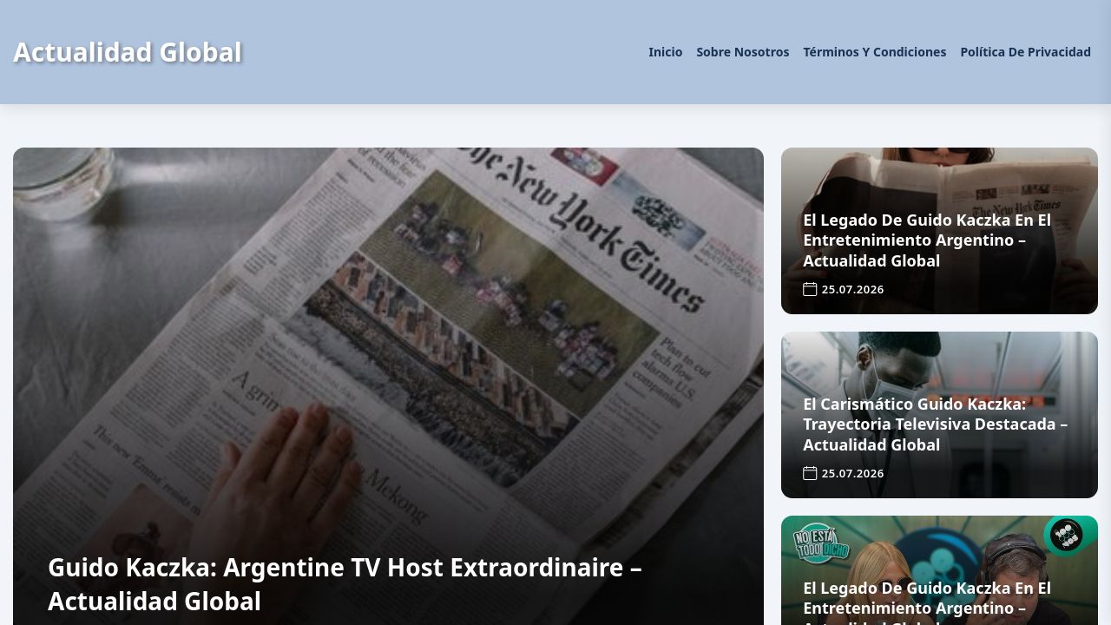Click the No Está Todo Dicho logo
The image size is (1111, 625).
coord(820,543)
